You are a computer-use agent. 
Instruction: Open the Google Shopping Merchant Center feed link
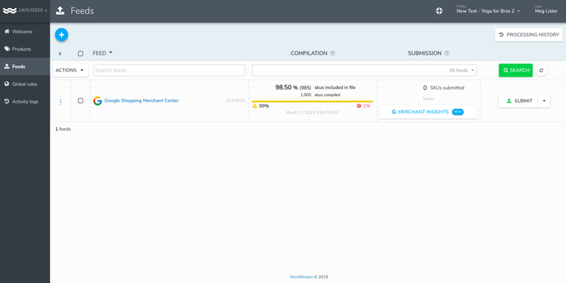coord(141,100)
